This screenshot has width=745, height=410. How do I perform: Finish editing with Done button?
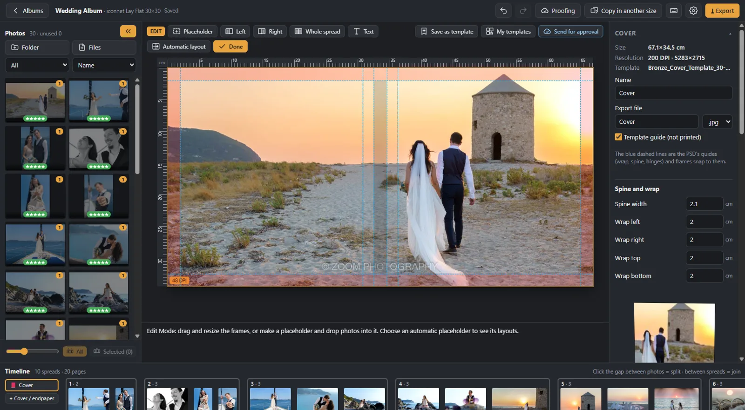[230, 47]
